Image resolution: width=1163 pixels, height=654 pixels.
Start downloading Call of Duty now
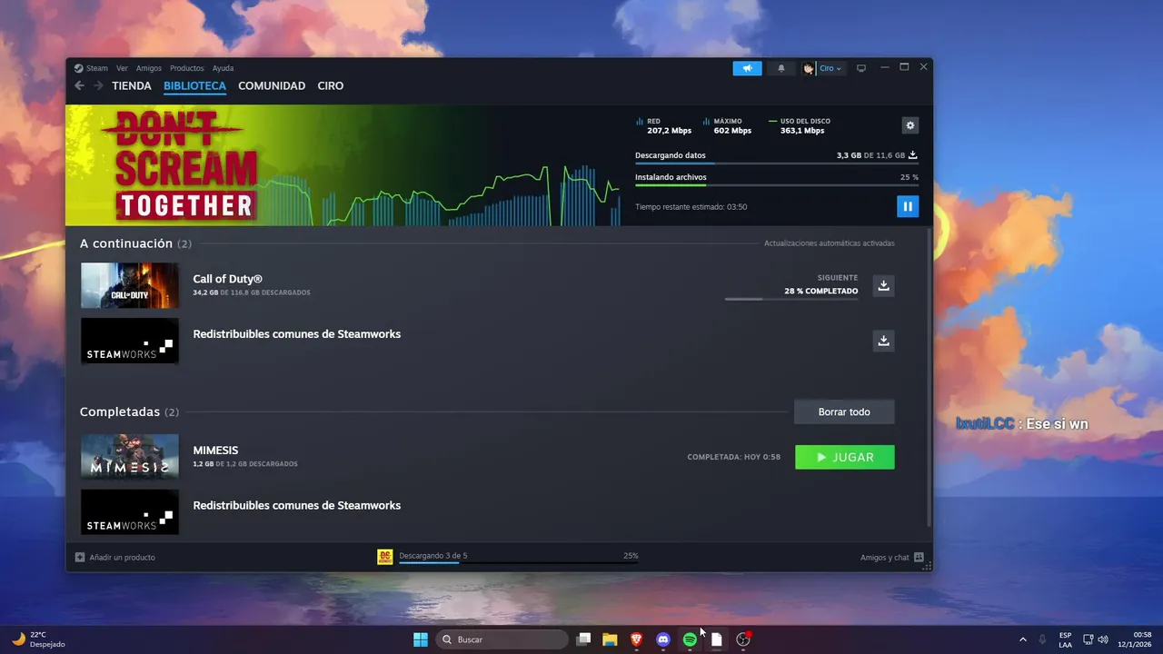882,285
